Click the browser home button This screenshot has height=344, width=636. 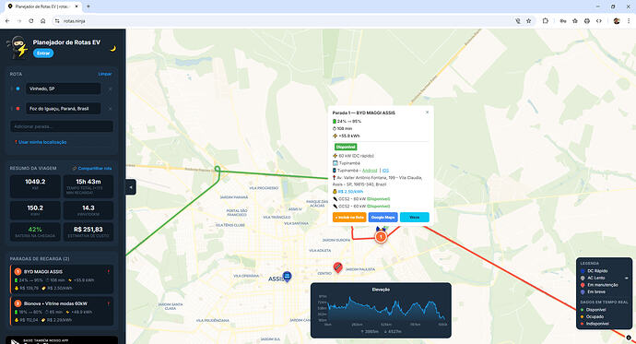43,20
